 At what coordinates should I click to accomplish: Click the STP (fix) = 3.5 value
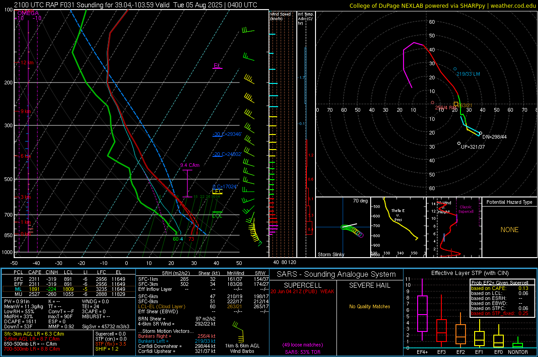(110, 344)
